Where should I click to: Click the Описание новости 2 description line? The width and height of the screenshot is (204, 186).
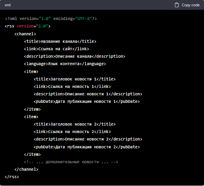[x=88, y=139]
